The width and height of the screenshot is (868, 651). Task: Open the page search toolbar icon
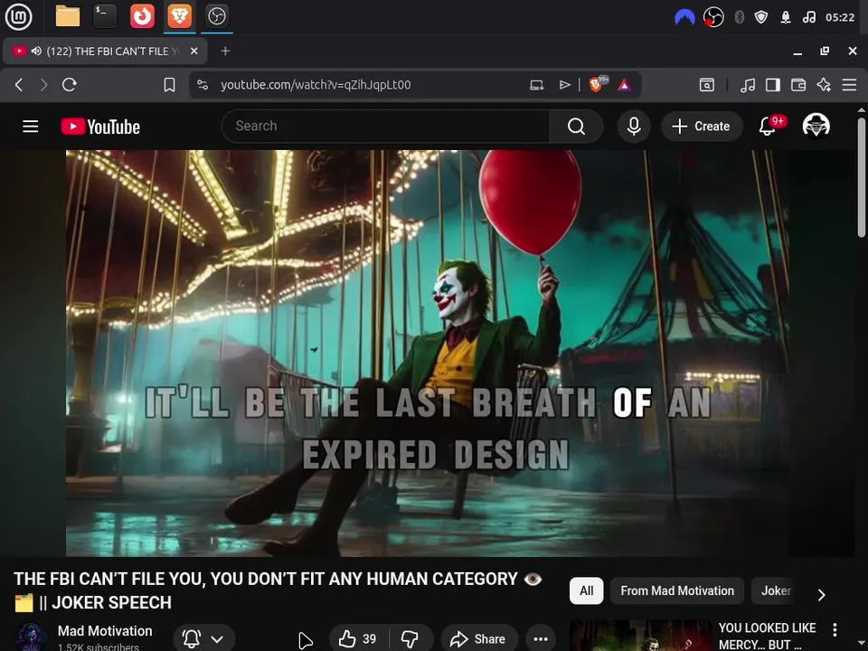coord(706,85)
